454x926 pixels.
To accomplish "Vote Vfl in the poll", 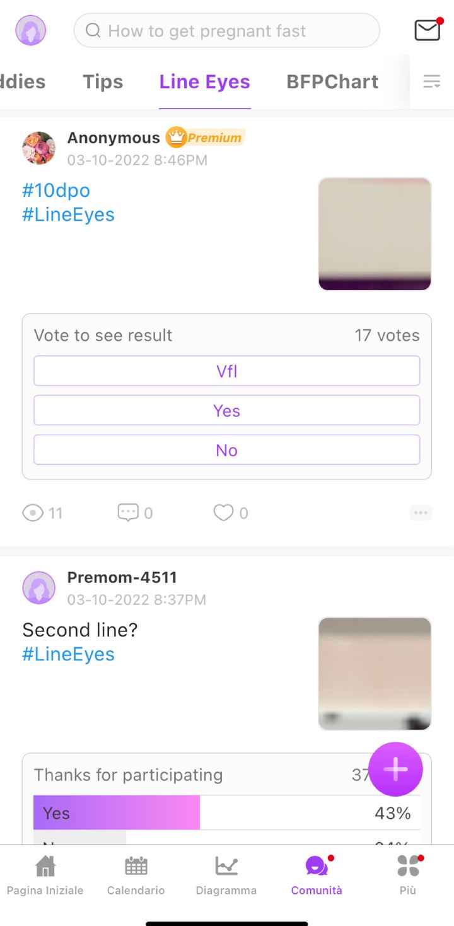I will pos(226,371).
